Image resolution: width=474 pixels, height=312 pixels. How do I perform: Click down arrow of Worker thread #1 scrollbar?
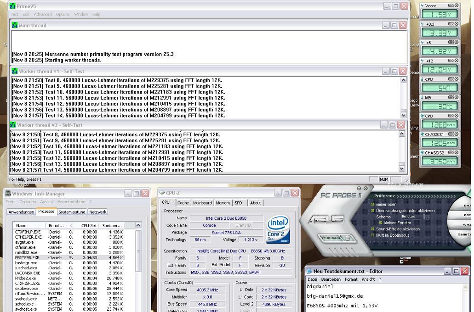pyautogui.click(x=404, y=115)
